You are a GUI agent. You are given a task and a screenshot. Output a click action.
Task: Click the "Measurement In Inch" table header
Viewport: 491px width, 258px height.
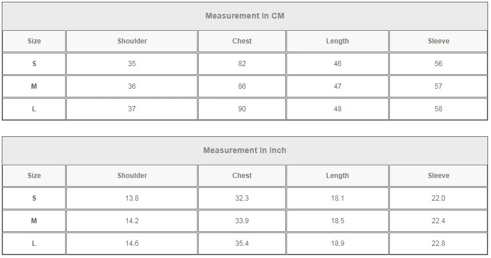(245, 150)
